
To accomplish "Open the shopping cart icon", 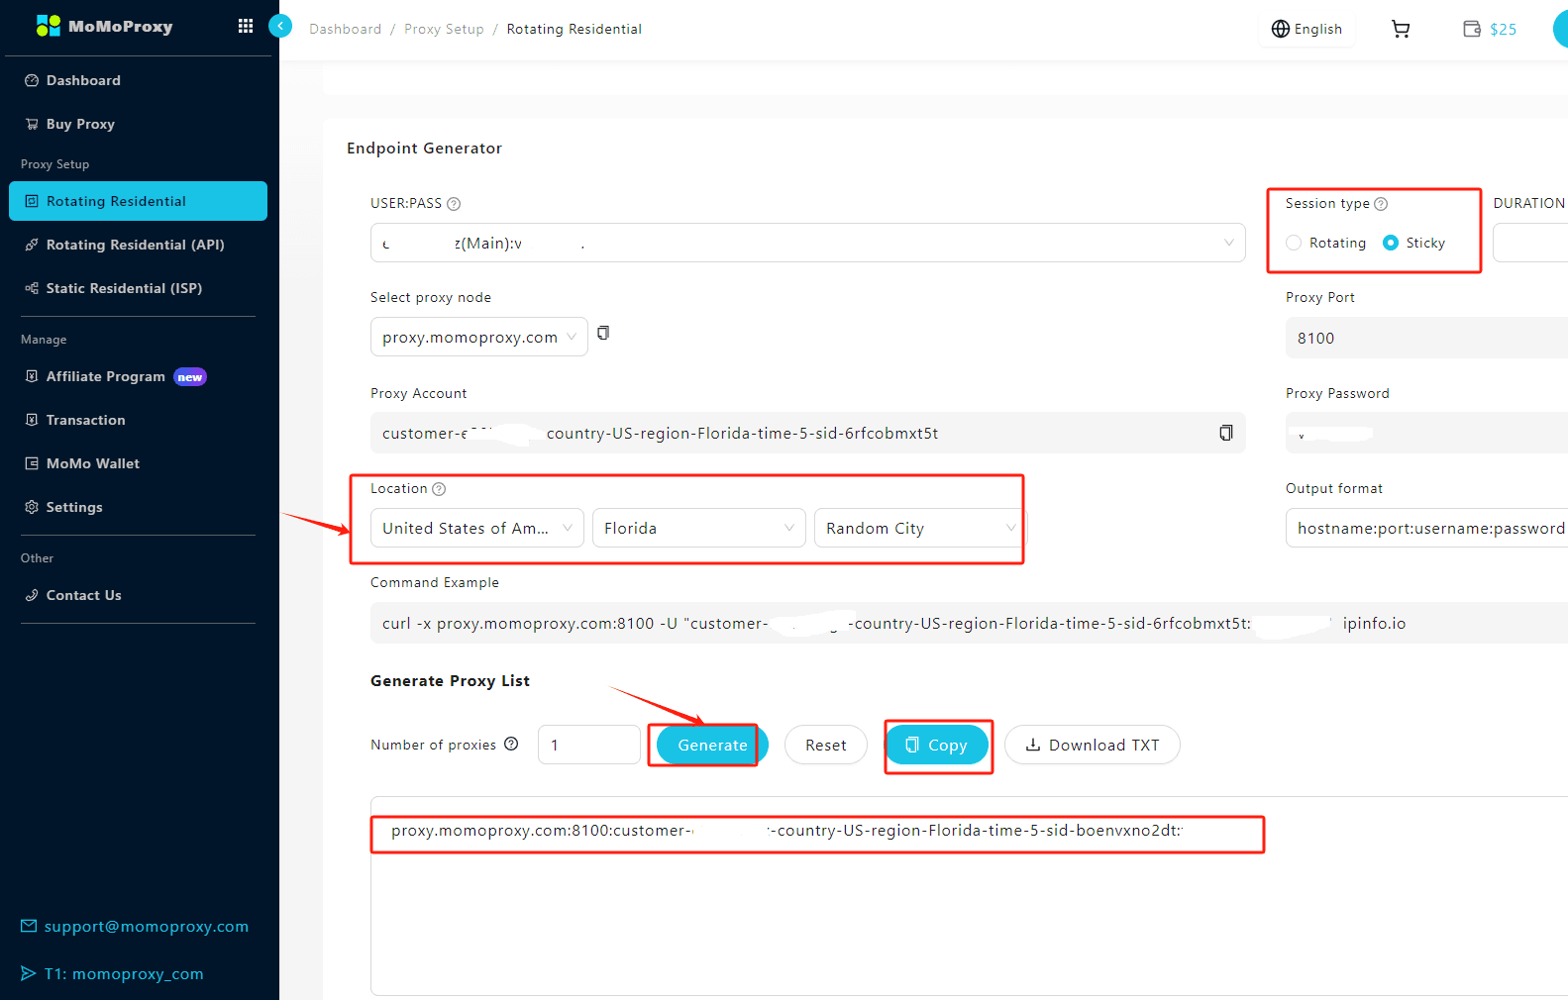I will coord(1400,29).
